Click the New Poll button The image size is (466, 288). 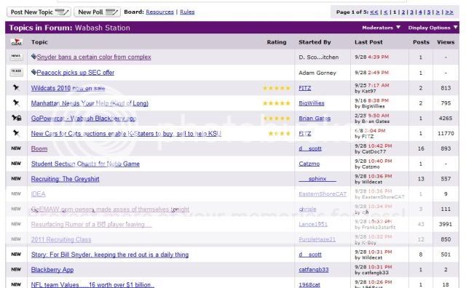[x=97, y=12]
